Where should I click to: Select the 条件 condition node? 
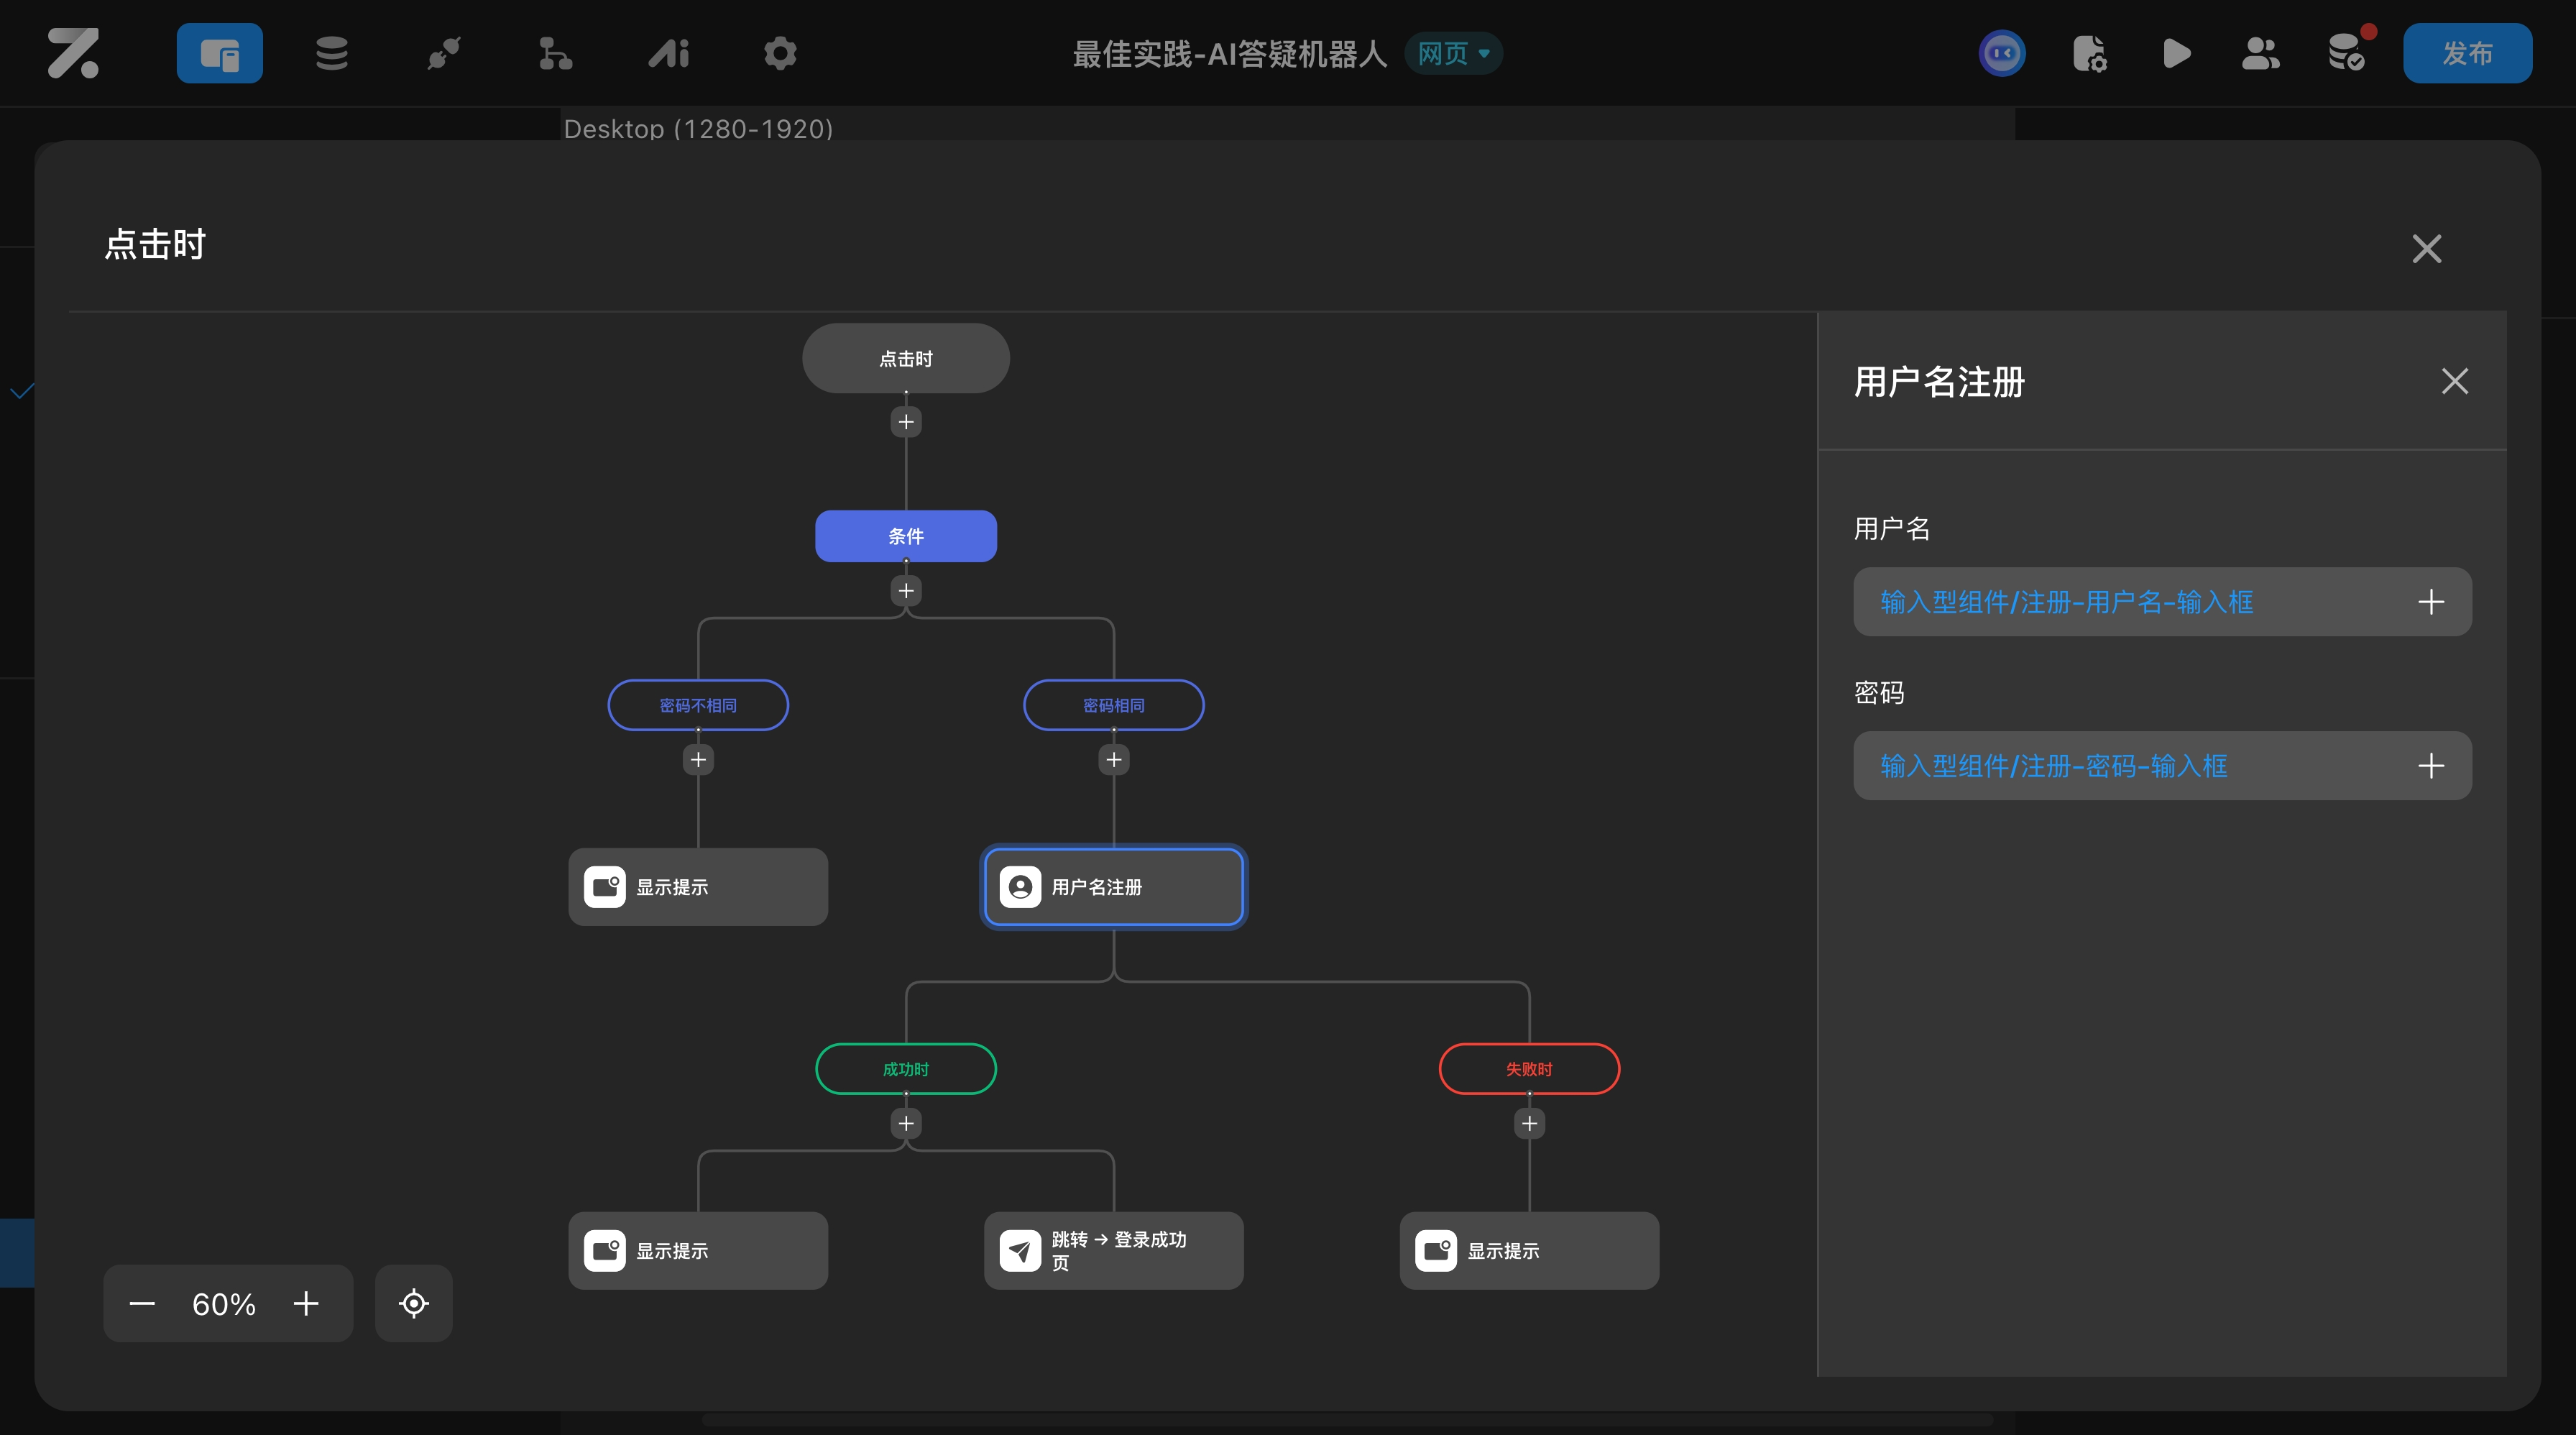[x=906, y=536]
